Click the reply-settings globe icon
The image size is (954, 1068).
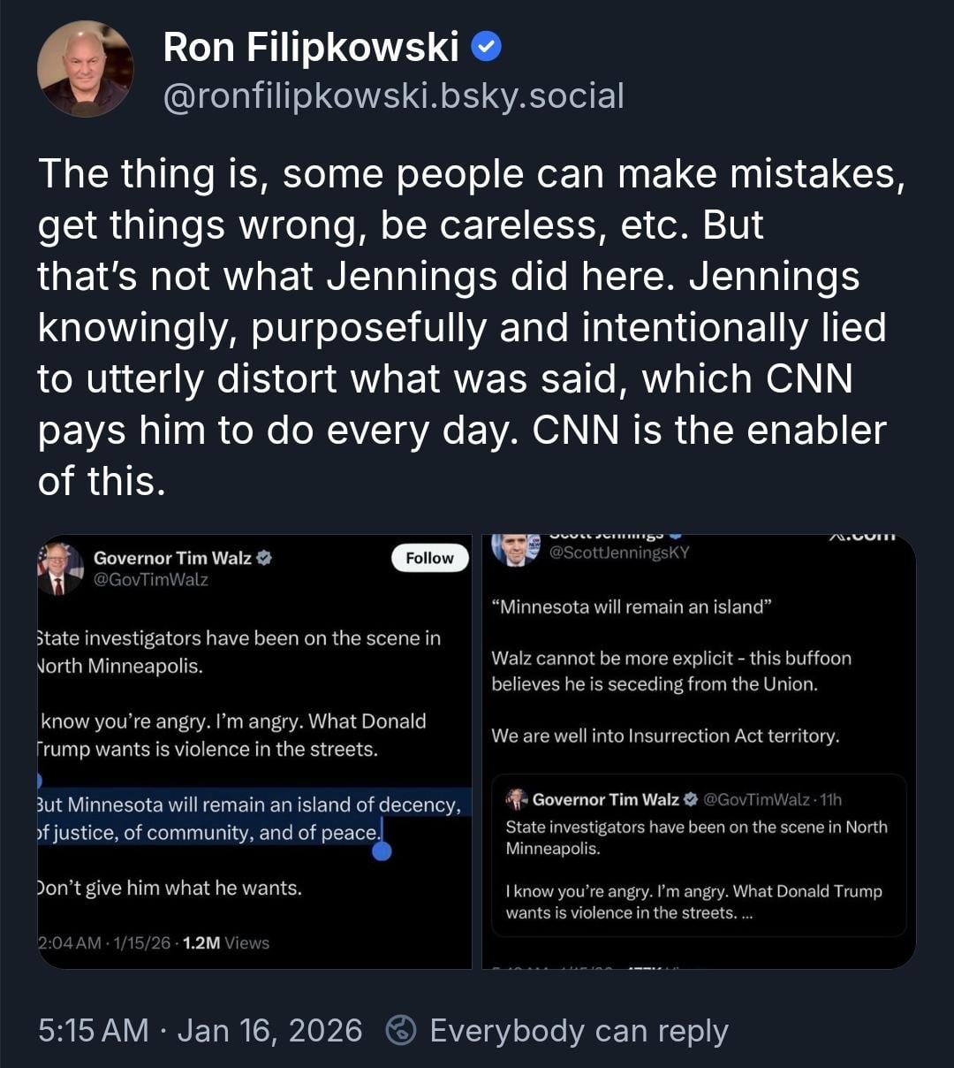(402, 1030)
